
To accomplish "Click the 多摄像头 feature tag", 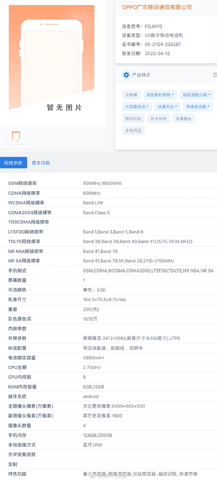I will click(184, 118).
